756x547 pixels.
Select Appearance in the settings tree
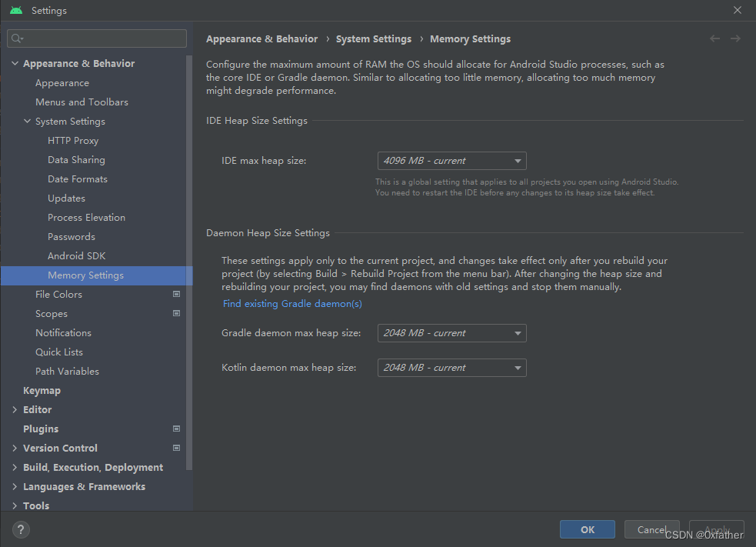(x=62, y=83)
